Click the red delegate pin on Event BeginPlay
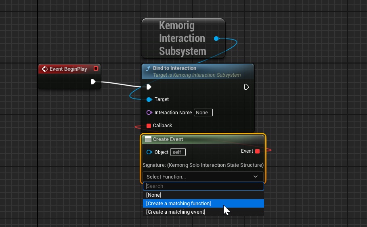367x227 pixels. pos(96,69)
